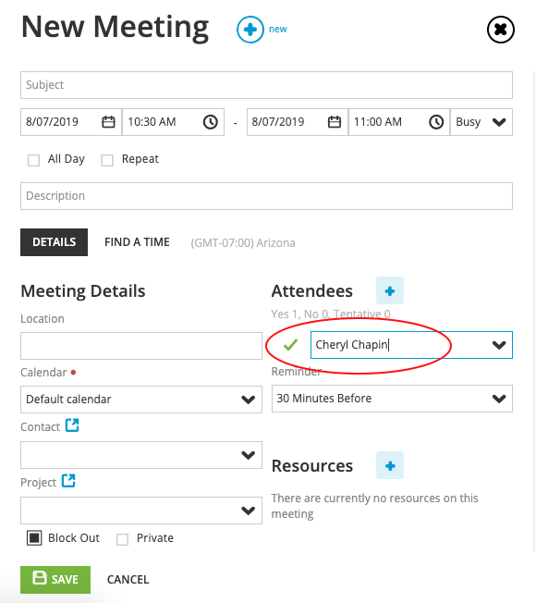The height and width of the screenshot is (603, 536).
Task: Click into the Subject field
Action: click(266, 85)
